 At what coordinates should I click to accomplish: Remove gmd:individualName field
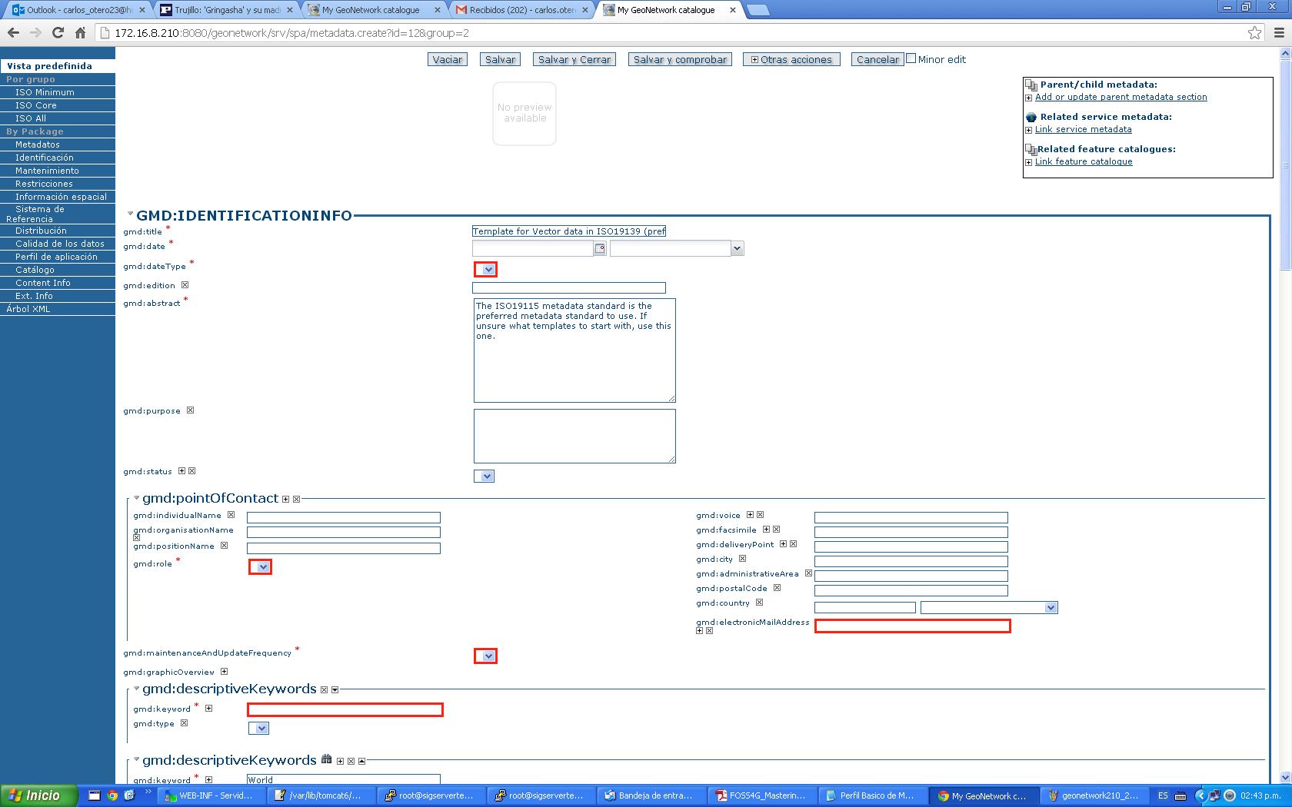click(x=231, y=515)
